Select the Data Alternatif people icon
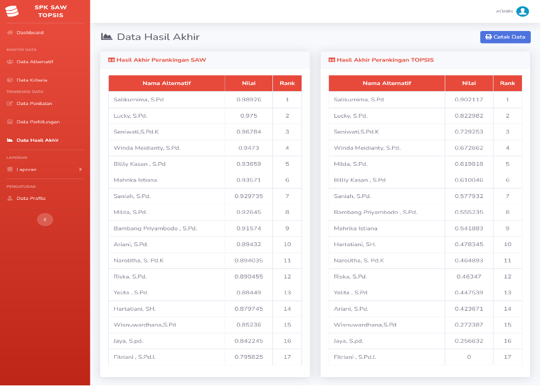 click(x=10, y=61)
